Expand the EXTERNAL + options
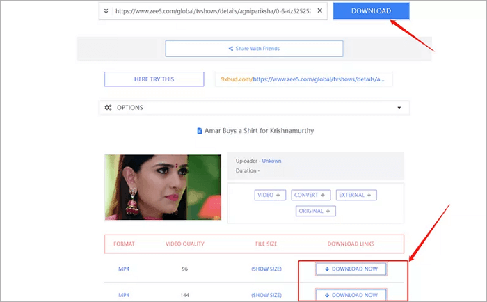The image size is (487, 302). click(356, 195)
